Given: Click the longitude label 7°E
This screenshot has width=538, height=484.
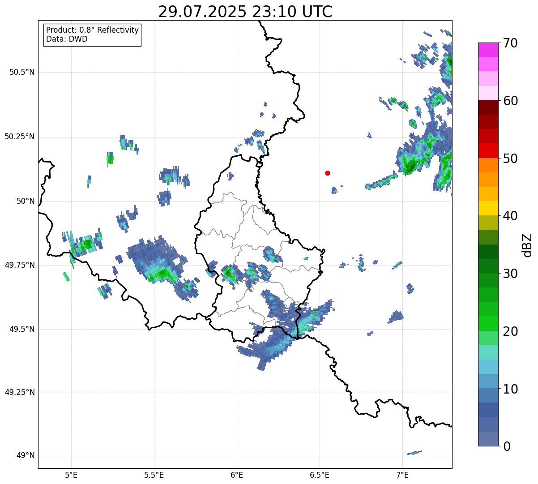Looking at the screenshot, I should click(x=402, y=475).
